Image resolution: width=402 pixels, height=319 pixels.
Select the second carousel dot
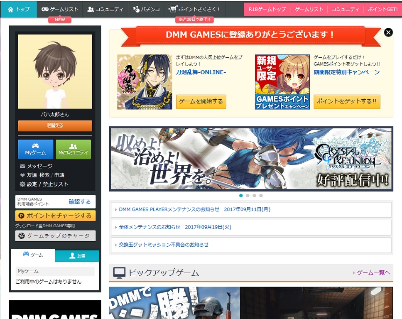pos(248,196)
